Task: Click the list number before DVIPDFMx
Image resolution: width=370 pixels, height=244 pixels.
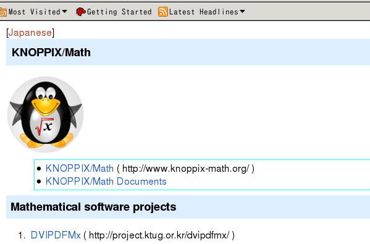Action: click(22, 235)
